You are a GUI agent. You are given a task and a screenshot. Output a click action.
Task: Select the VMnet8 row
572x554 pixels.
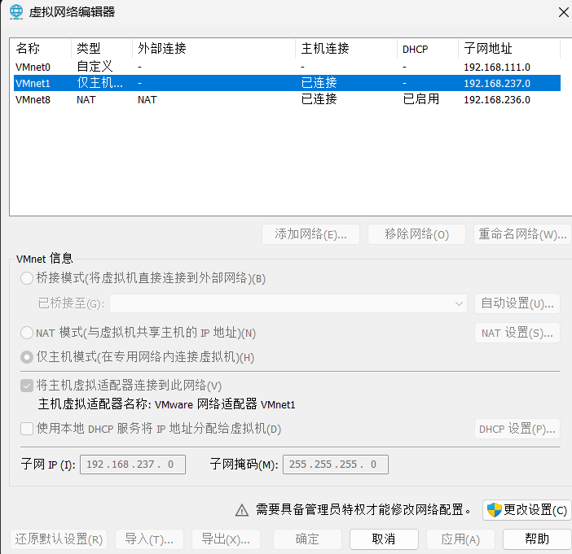point(287,99)
